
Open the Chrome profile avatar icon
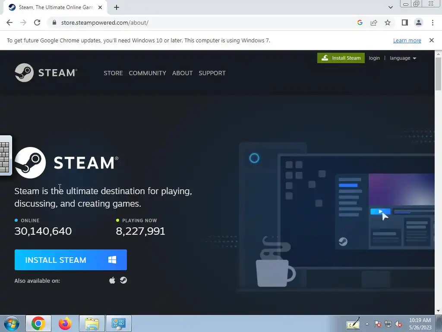point(419,22)
